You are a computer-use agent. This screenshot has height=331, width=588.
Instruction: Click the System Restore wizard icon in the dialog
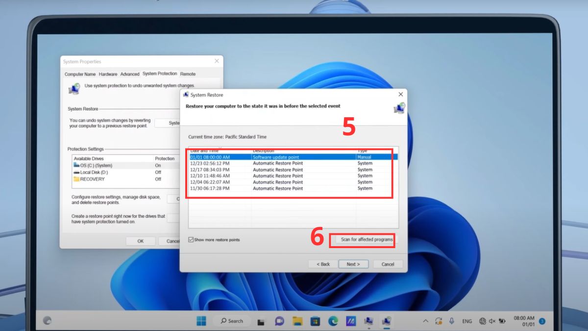coord(398,107)
